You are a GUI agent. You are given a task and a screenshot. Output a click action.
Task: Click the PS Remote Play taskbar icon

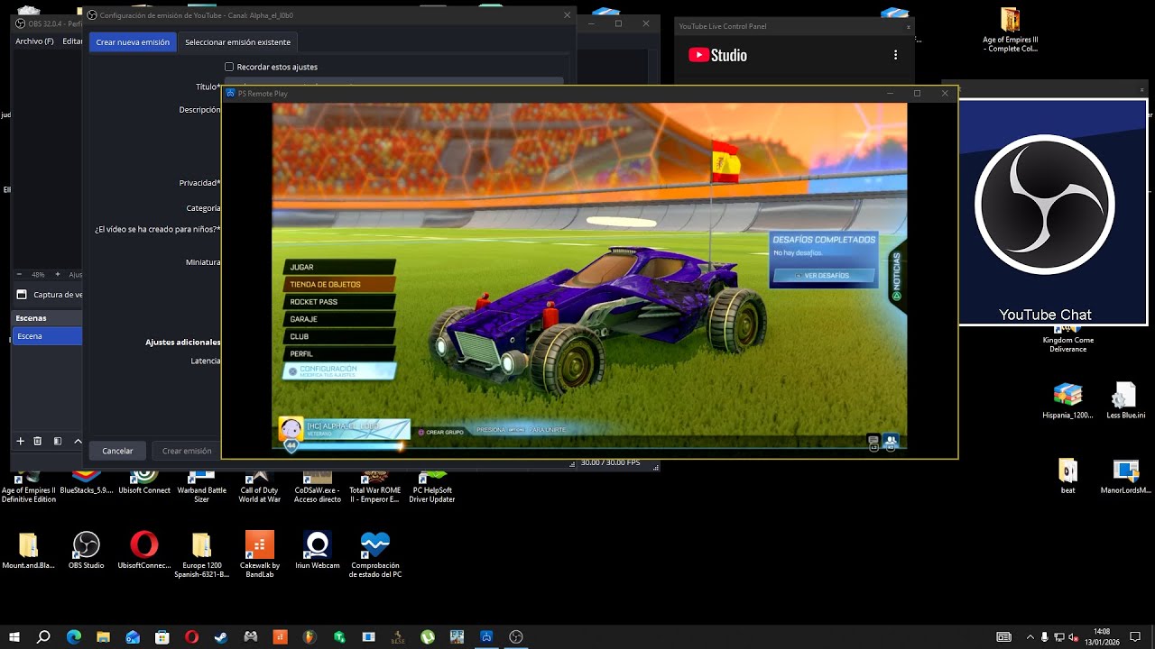click(486, 636)
